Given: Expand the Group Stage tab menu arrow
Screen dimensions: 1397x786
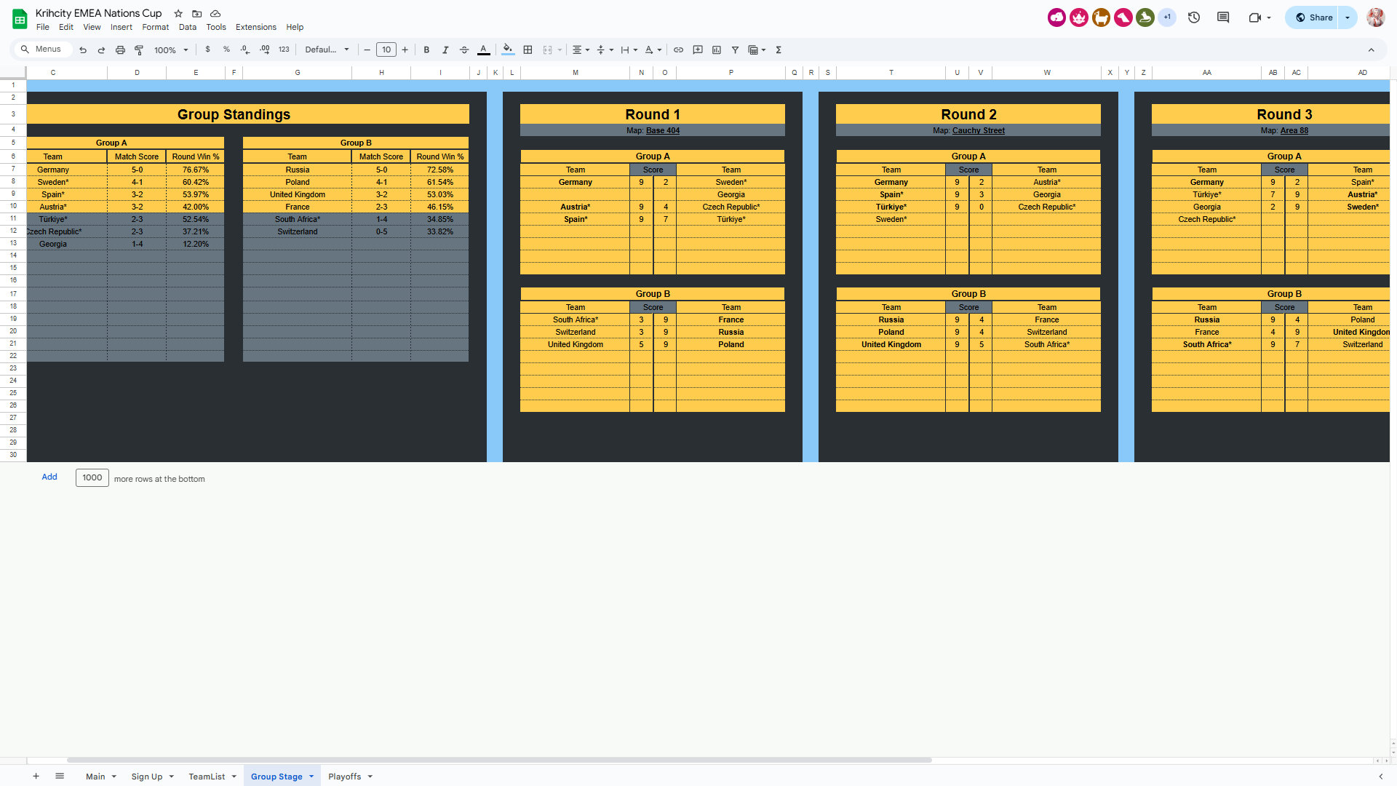Looking at the screenshot, I should (x=311, y=777).
